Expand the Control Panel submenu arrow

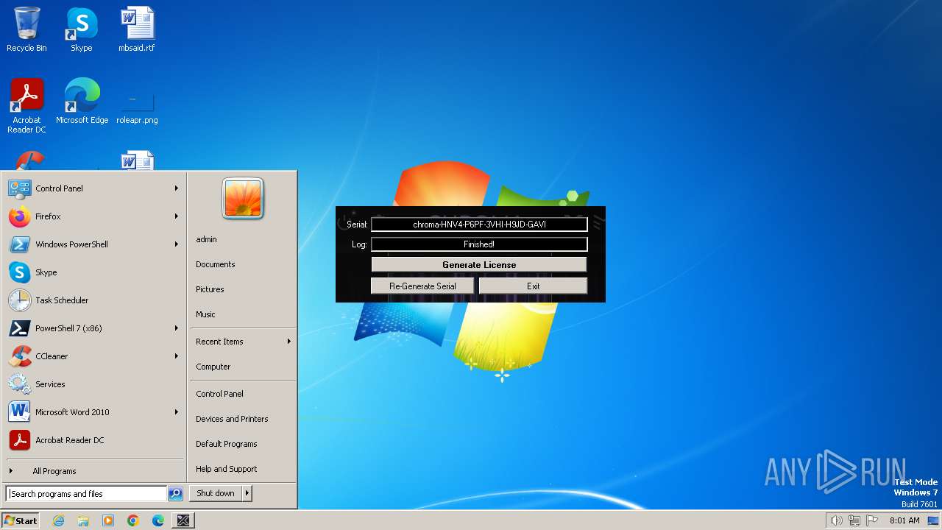[177, 188]
